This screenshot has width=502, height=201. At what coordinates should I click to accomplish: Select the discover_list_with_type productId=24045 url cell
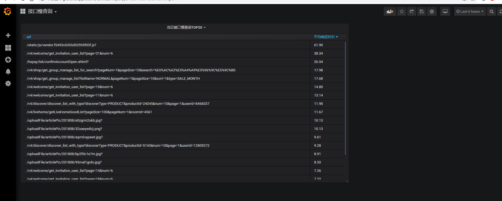(x=166, y=103)
